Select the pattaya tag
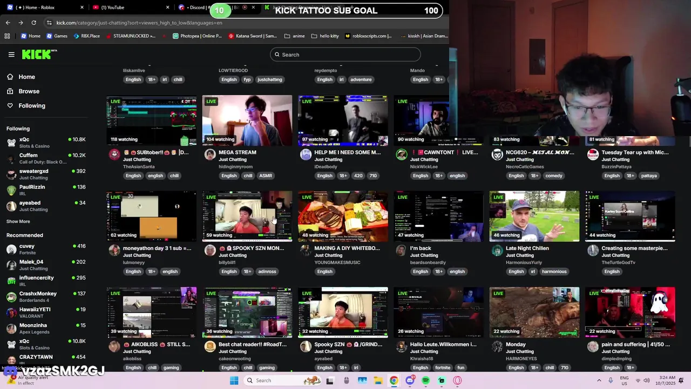The width and height of the screenshot is (691, 389). [x=649, y=176]
